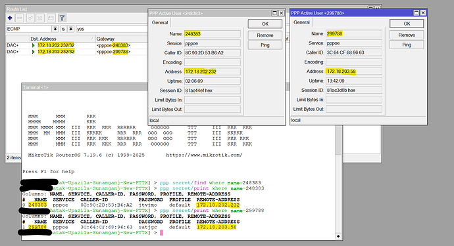Click the Name field showing 248383
Screen dimensions: 454x246
pyautogui.click(x=213, y=33)
